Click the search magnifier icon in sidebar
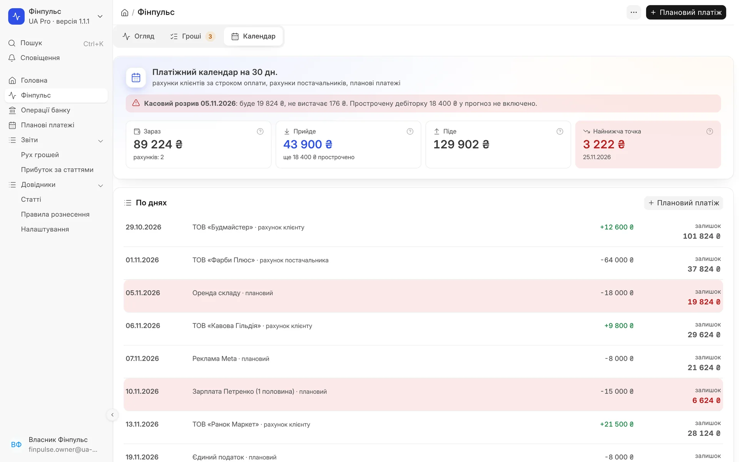The image size is (739, 462). click(x=12, y=43)
